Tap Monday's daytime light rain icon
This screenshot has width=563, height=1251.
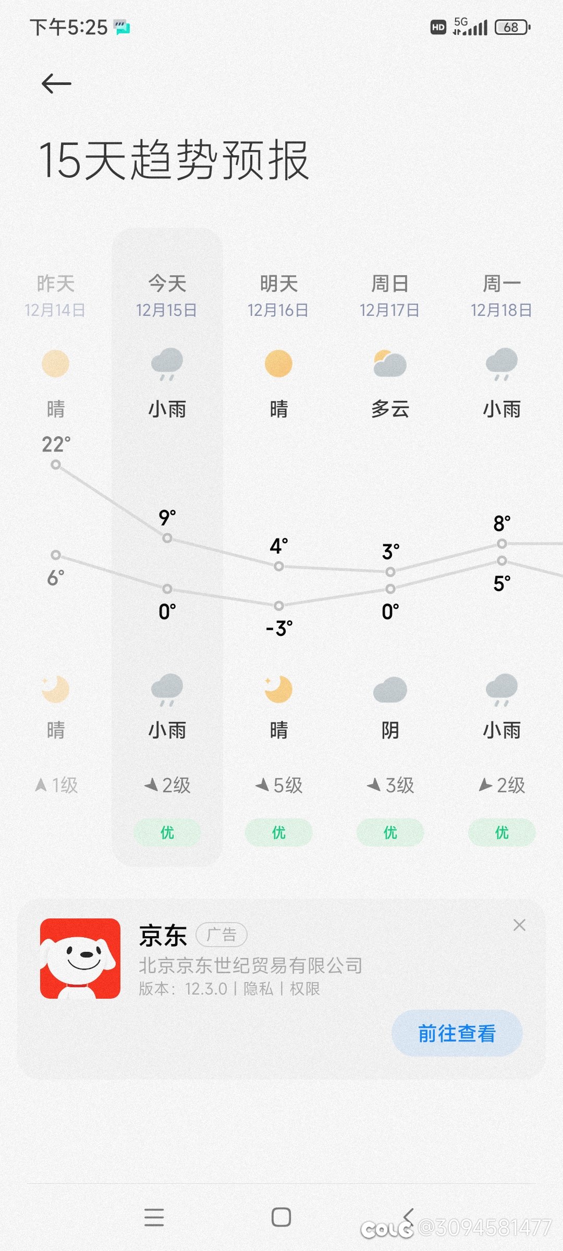pos(501,364)
